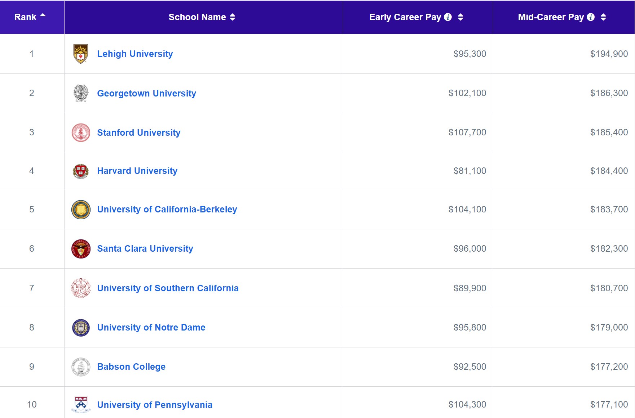635x418 pixels.
Task: Show the Early Career Pay info tooltip icon
Action: pos(448,17)
